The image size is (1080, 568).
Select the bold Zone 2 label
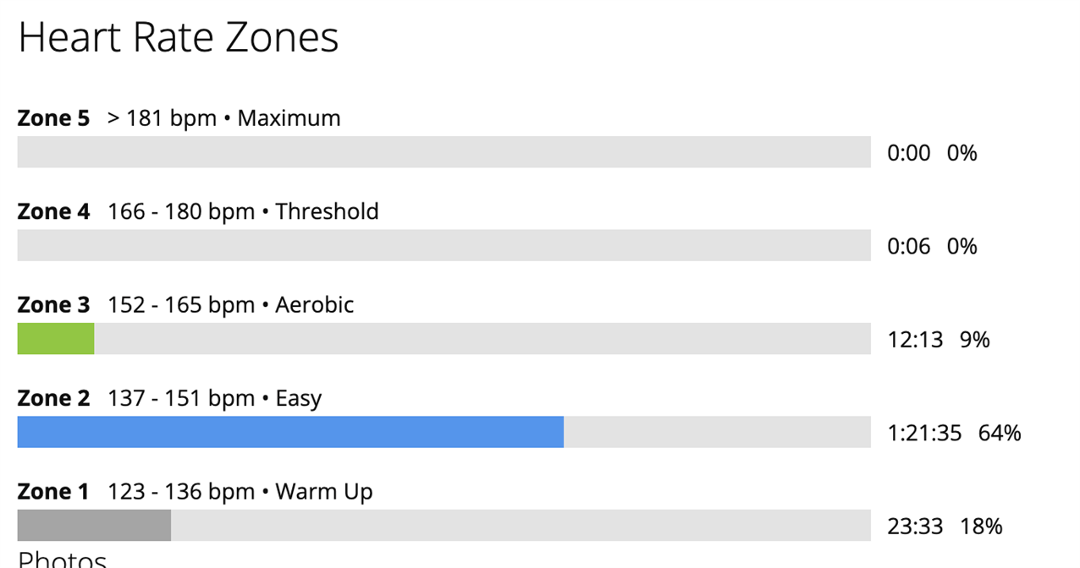53,398
